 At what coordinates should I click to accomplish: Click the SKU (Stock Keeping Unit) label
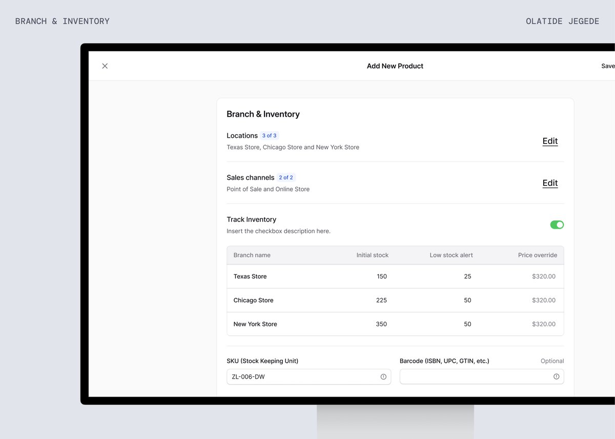[262, 361]
